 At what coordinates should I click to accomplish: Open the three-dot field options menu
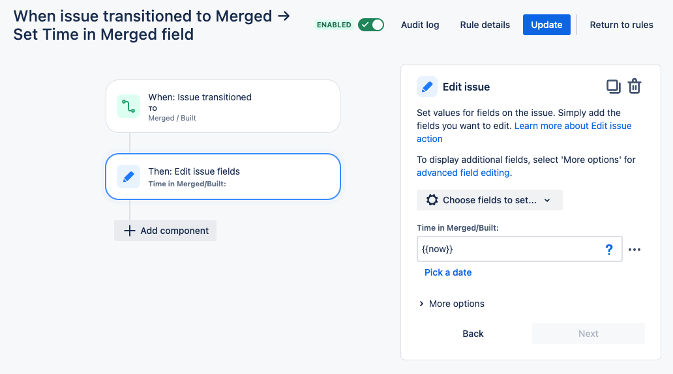point(635,250)
